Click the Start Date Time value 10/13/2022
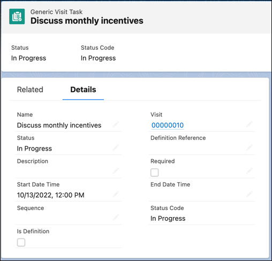The image size is (272, 261). coord(51,195)
